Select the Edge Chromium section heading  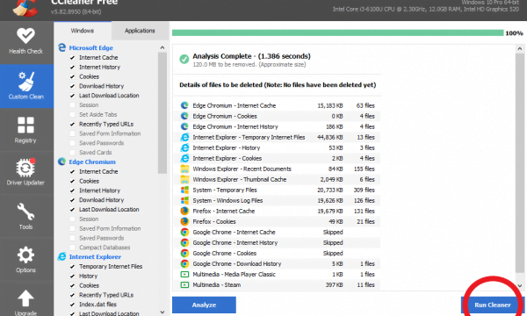coord(92,162)
